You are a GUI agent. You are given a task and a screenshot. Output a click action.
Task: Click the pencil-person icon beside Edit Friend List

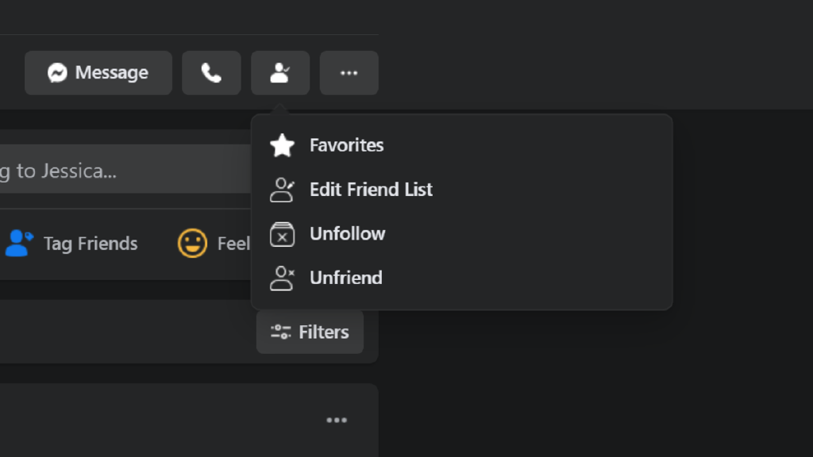tap(282, 190)
